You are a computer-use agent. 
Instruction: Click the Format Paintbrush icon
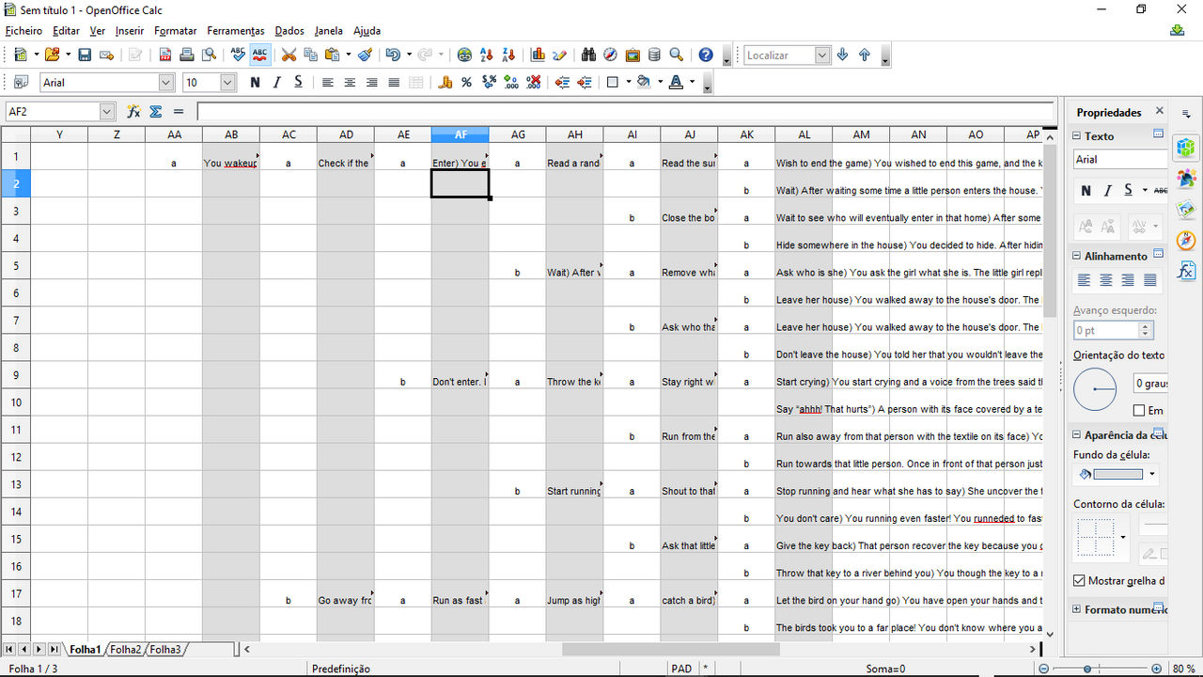pos(365,55)
